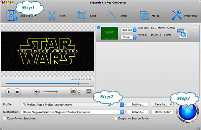Enable Copy Folder Structure checkbox
The width and height of the screenshot is (201, 130).
pyautogui.click(x=5, y=118)
